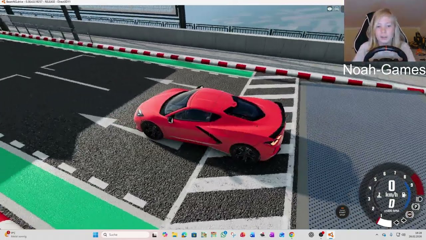Click the right turn signal arrow
The height and width of the screenshot is (240, 426).
coord(404,220)
